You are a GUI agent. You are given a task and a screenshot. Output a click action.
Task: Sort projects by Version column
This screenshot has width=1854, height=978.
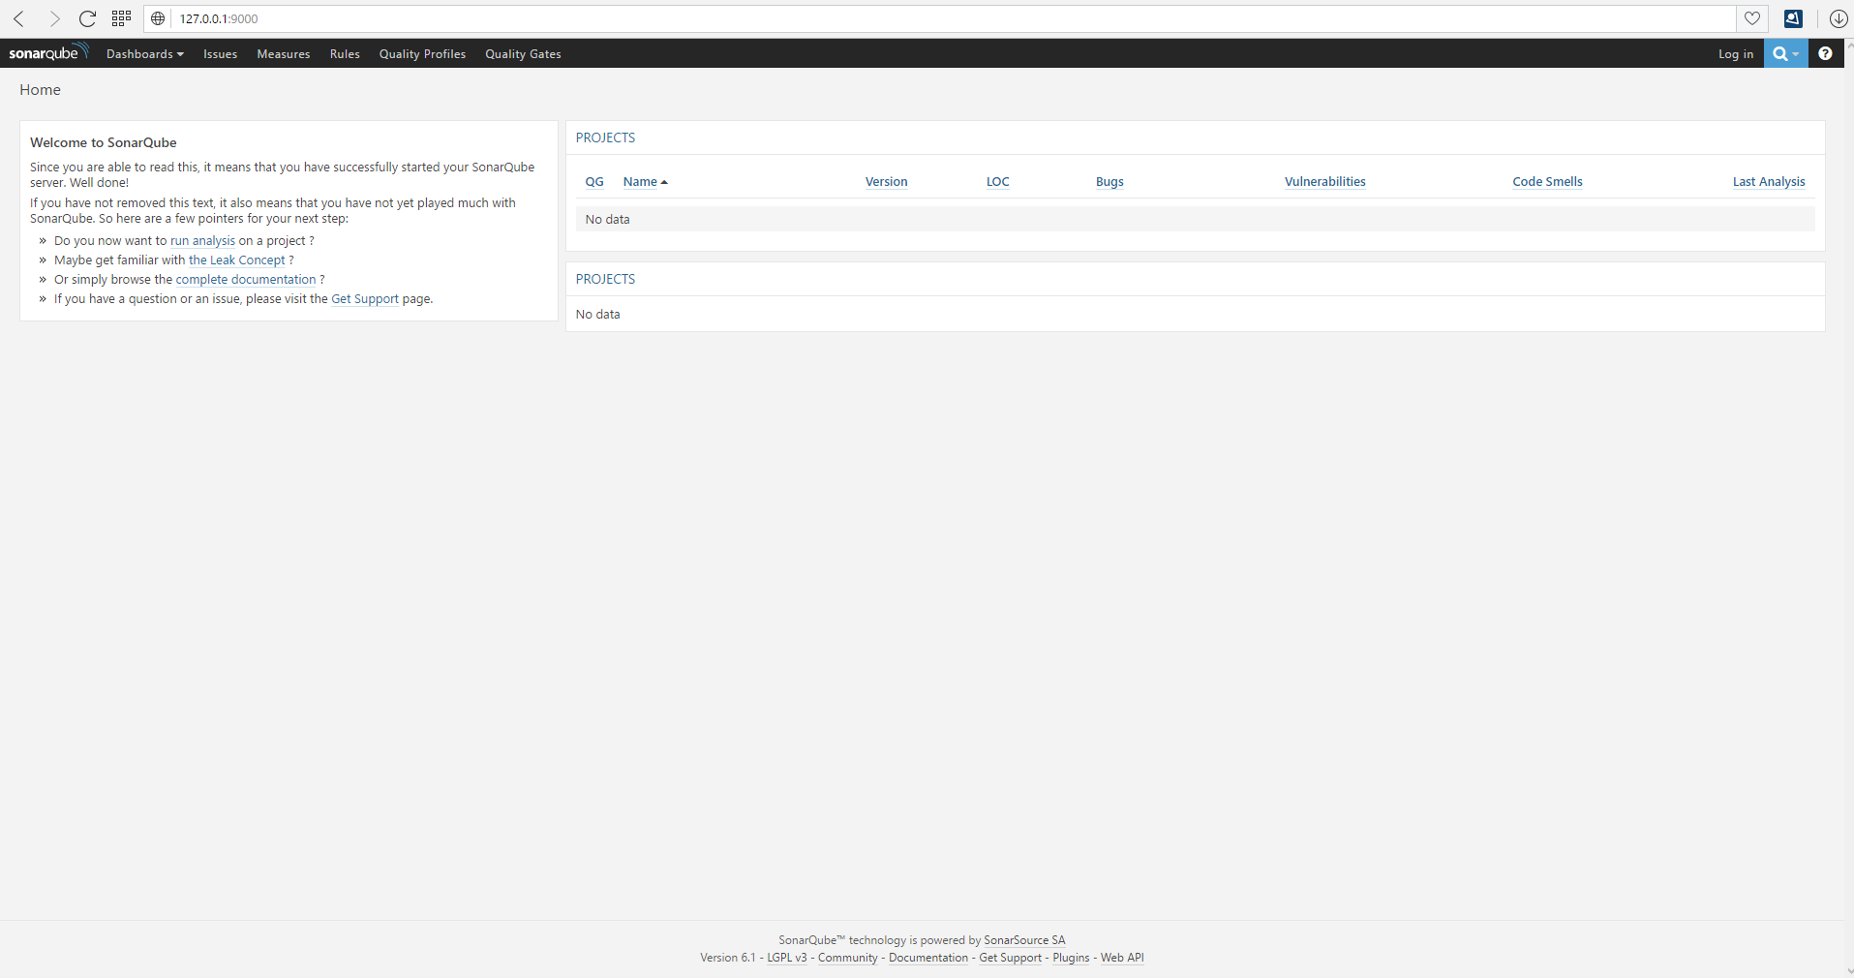click(x=886, y=181)
